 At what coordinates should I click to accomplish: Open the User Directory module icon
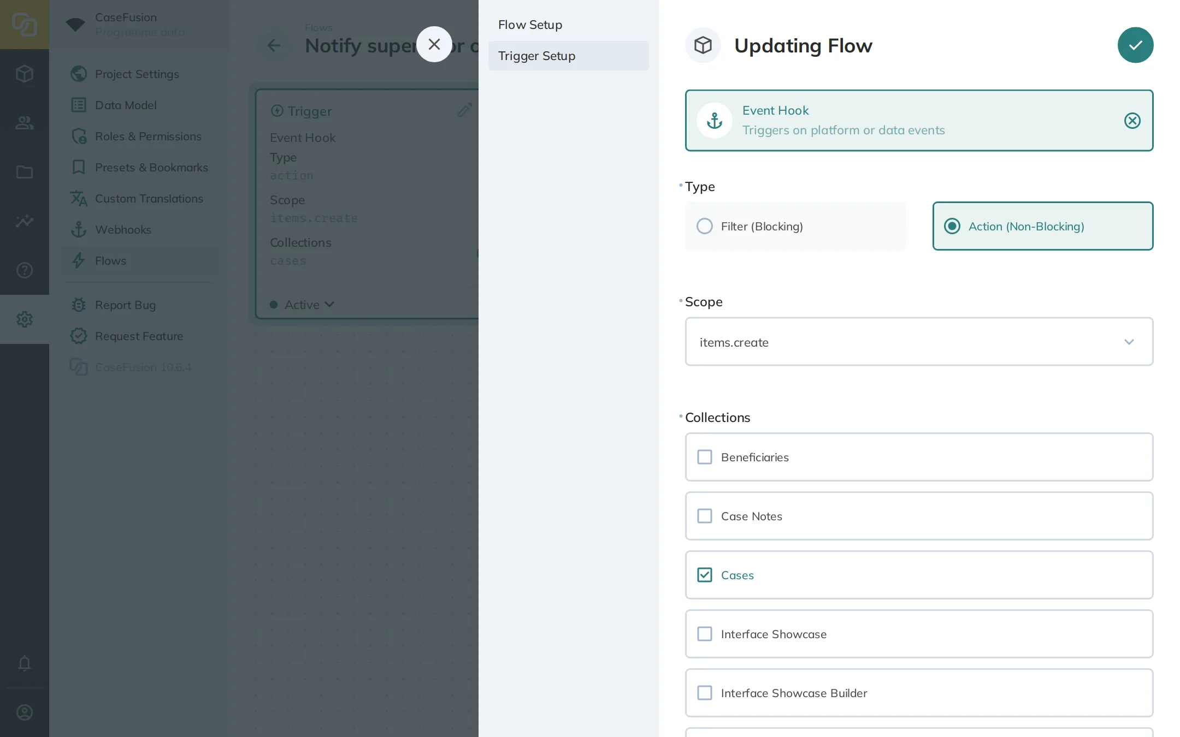pos(25,123)
